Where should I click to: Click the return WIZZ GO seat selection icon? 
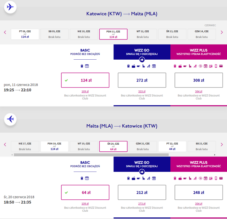(x=144, y=179)
